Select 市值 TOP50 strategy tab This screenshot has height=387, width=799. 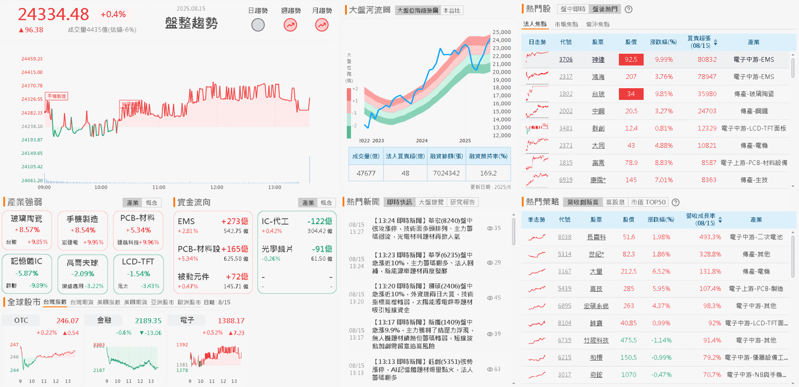click(648, 203)
